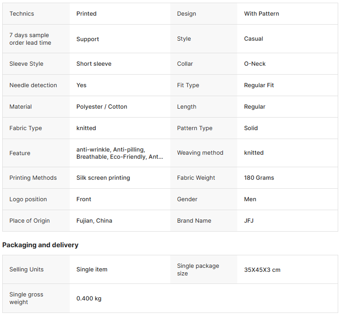Click the 'Polyester / Cotton' Material value

click(x=101, y=107)
